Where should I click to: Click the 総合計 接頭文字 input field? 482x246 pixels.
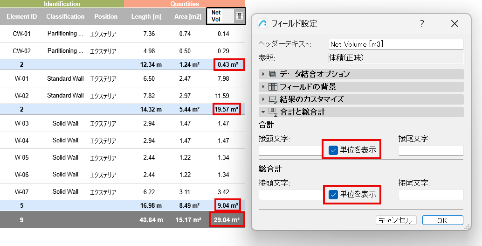(x=290, y=195)
